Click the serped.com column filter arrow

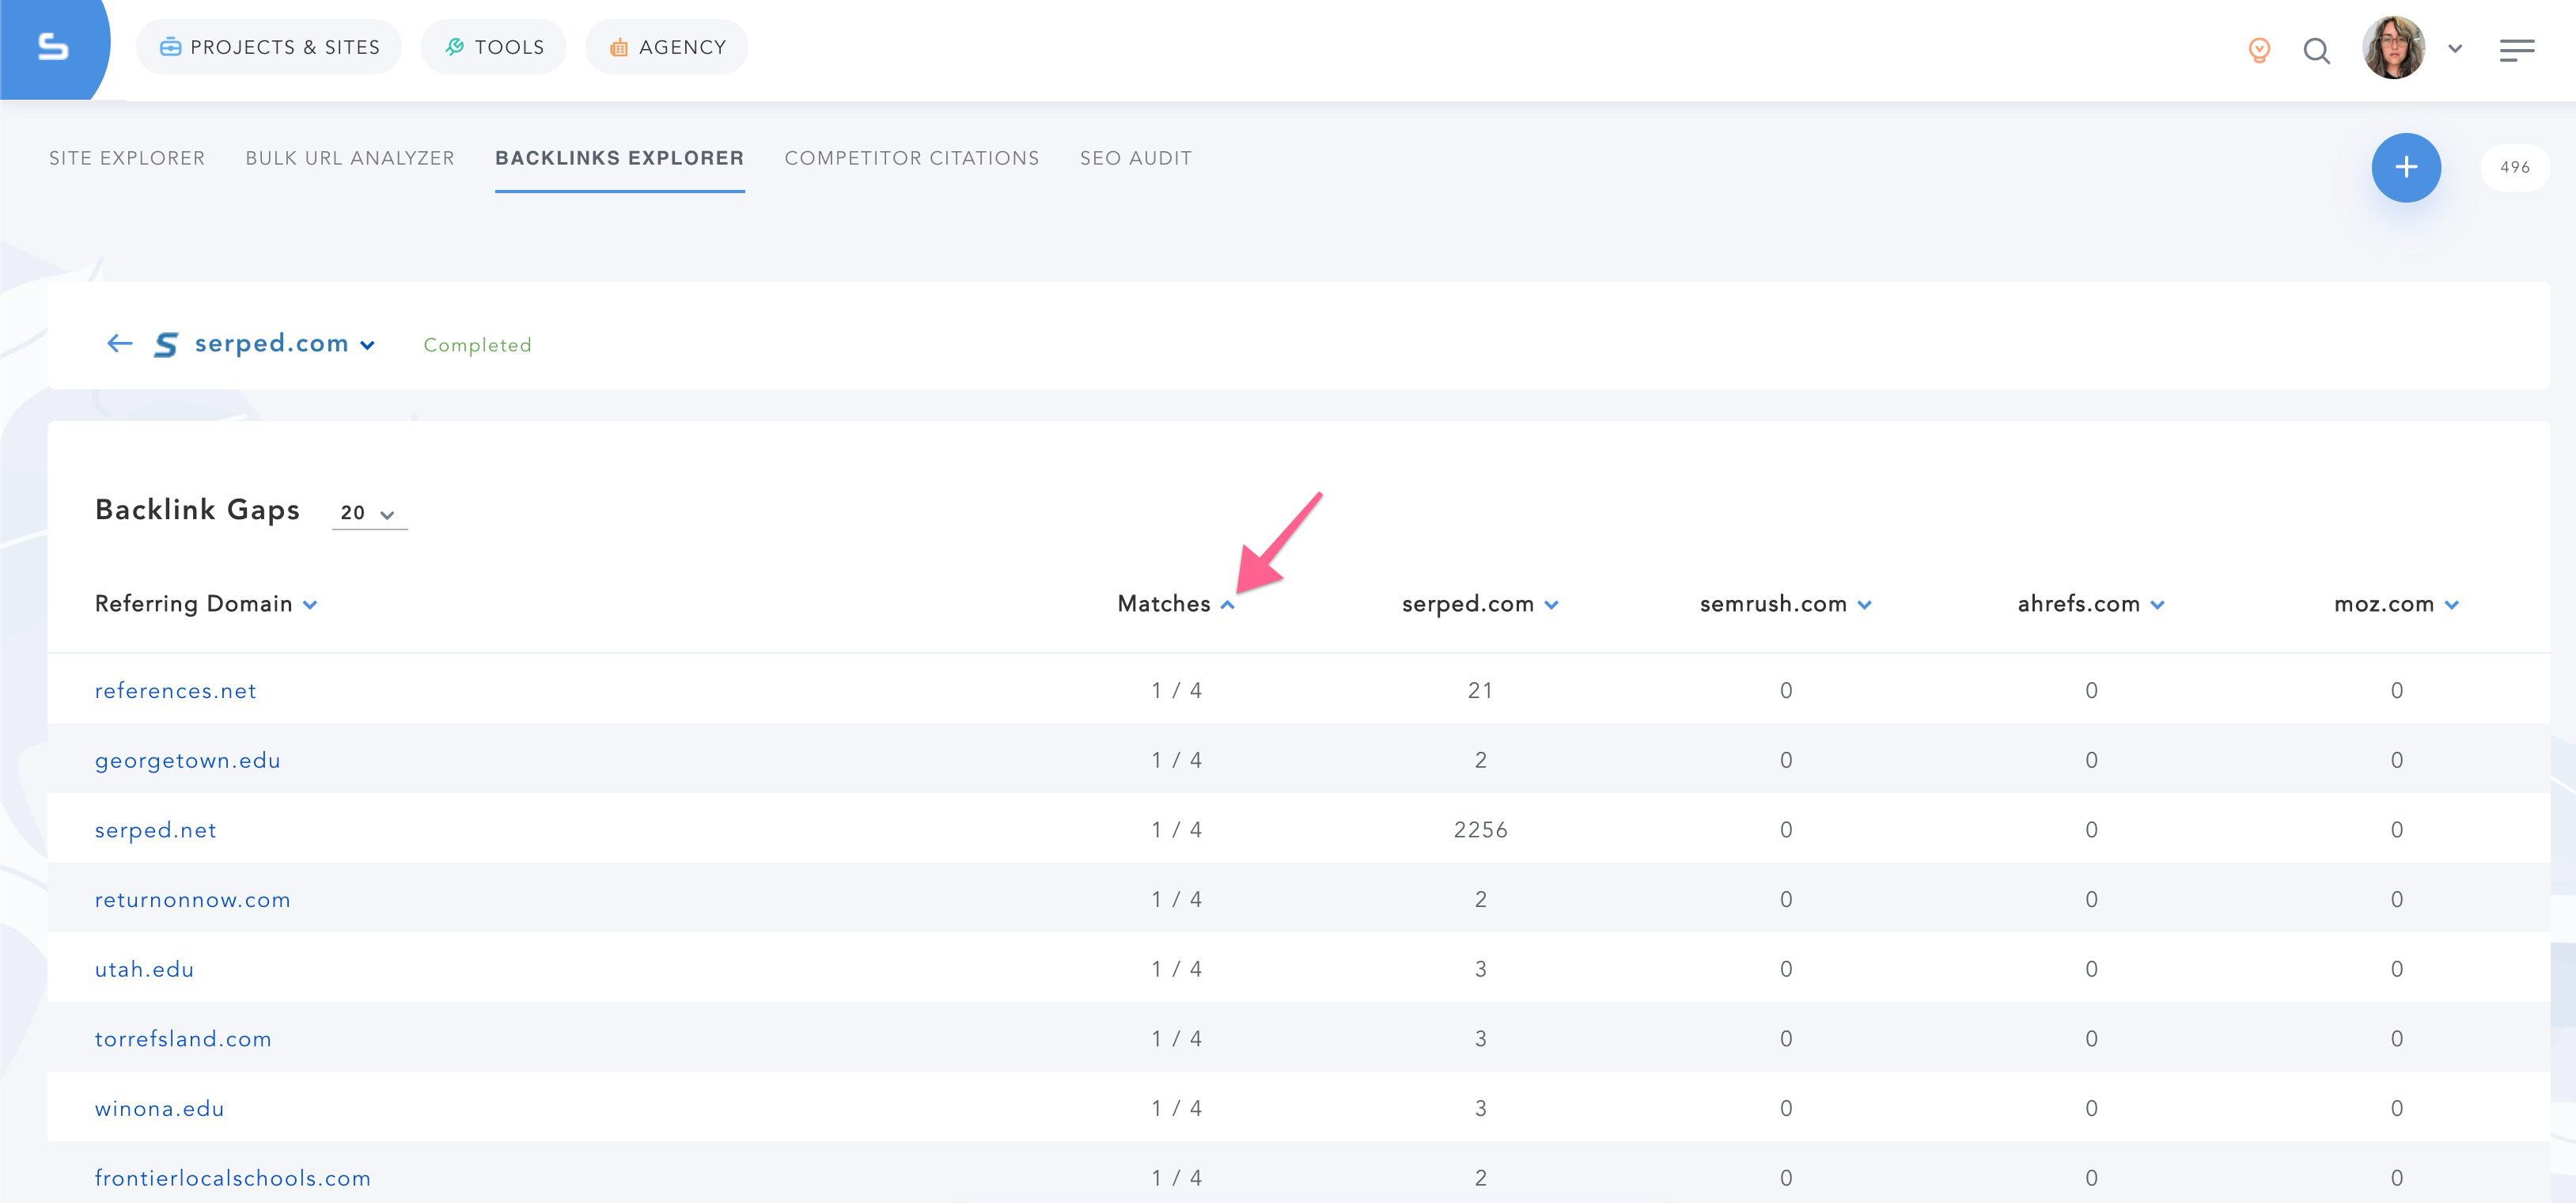pos(1552,605)
